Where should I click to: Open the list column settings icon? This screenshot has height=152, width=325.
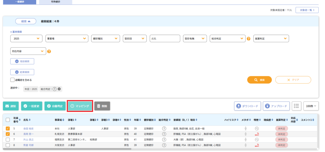coord(296,106)
